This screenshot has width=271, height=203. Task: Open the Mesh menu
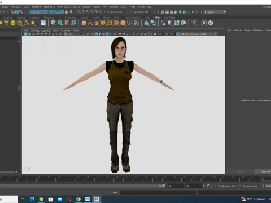pyautogui.click(x=26, y=7)
